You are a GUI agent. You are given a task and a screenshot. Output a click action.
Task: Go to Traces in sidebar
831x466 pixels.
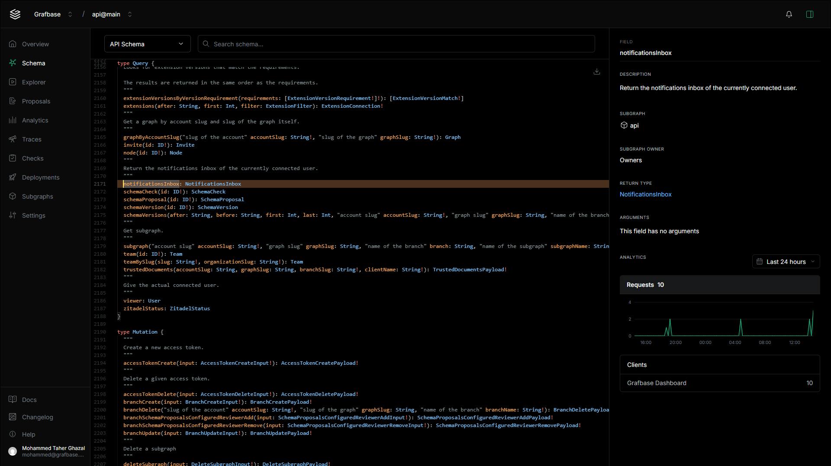(x=32, y=139)
